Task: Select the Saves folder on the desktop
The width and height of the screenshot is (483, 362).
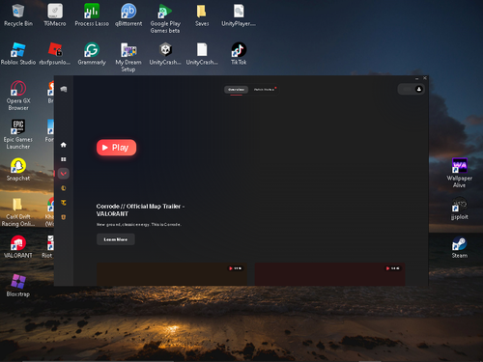Action: (x=202, y=15)
